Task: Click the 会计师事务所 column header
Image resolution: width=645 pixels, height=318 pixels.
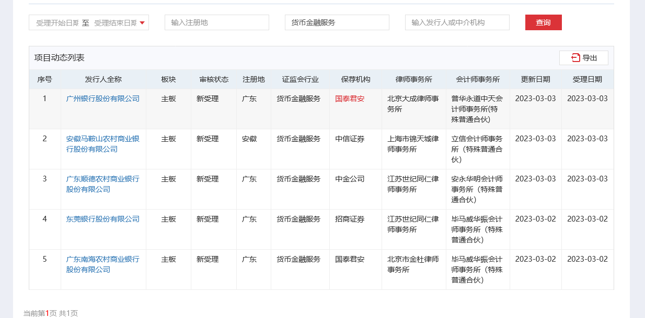Action: (478, 79)
